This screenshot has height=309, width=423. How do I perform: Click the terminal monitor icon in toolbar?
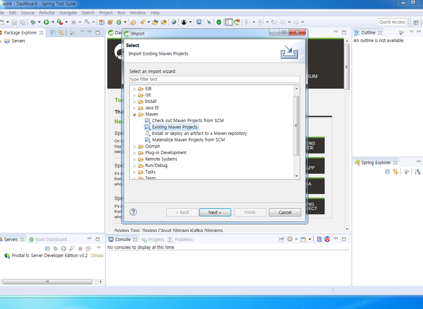(199, 22)
